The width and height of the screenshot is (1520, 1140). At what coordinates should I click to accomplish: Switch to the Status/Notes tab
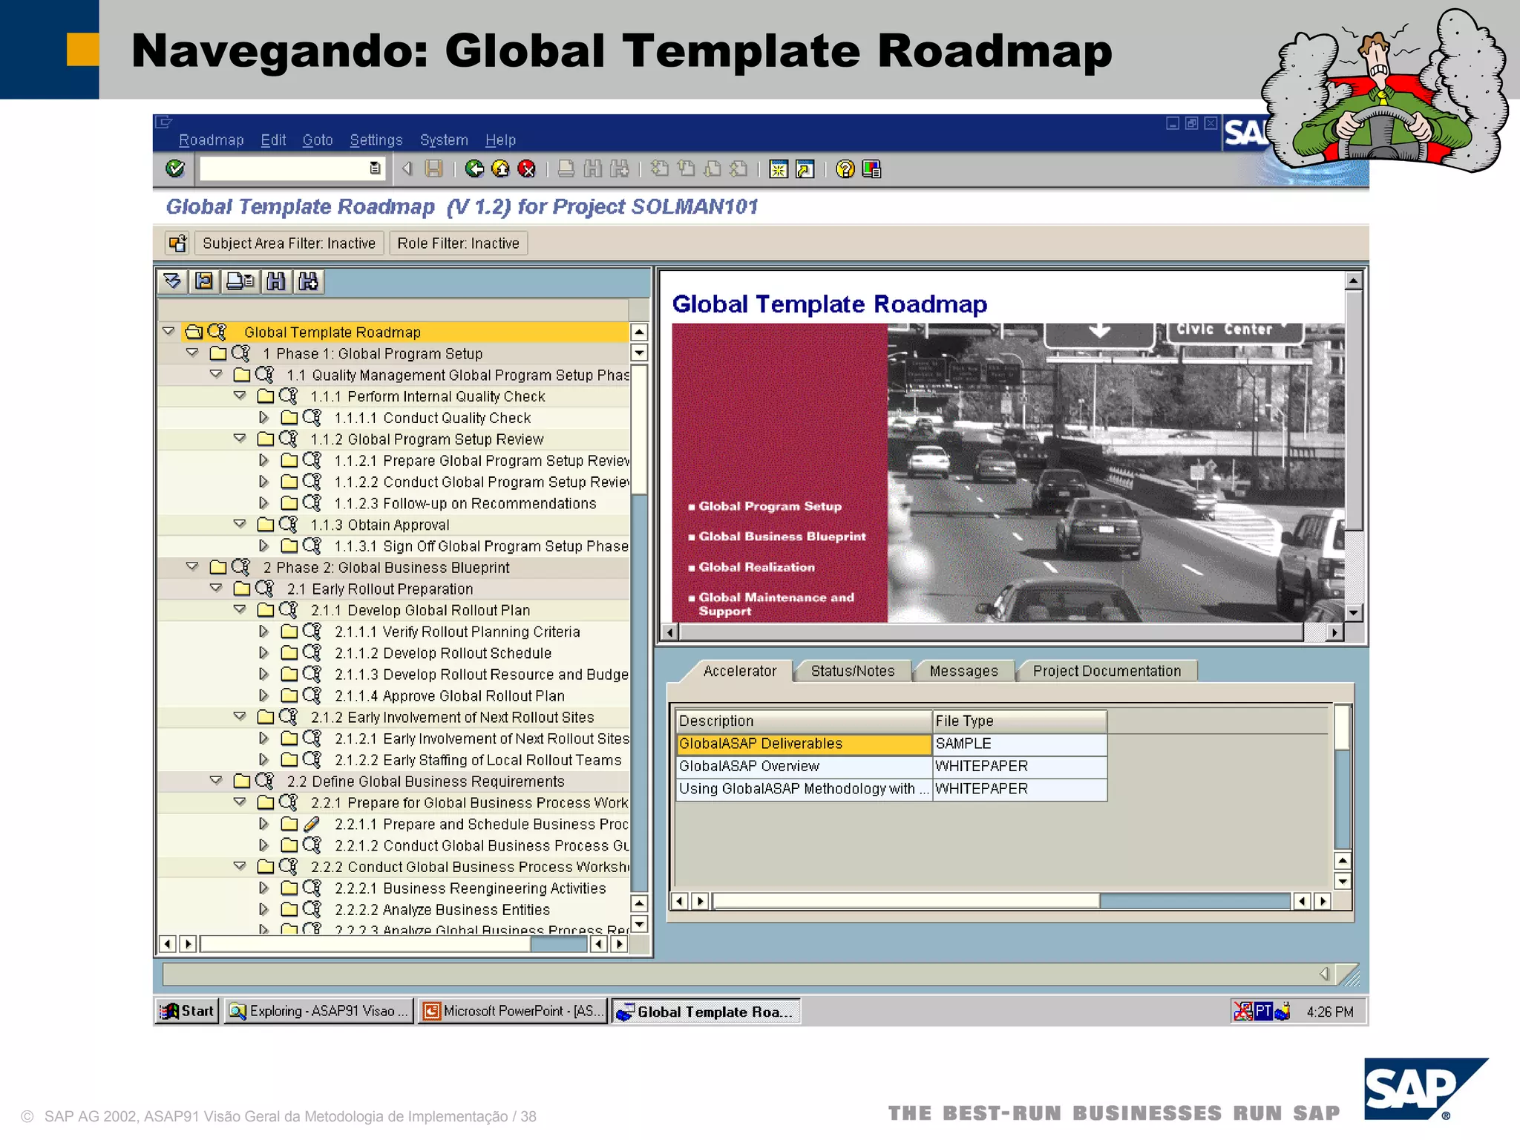(x=853, y=671)
